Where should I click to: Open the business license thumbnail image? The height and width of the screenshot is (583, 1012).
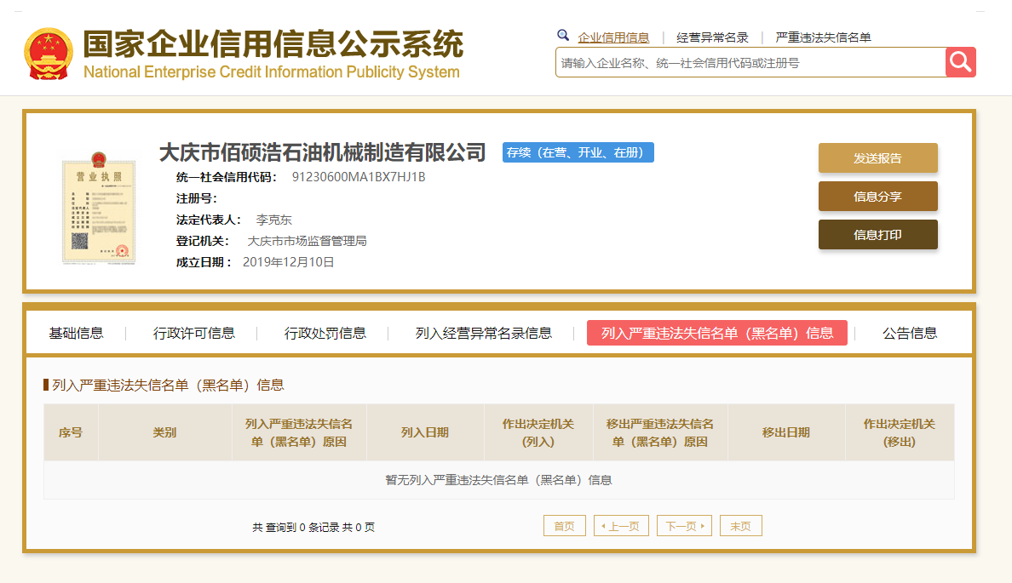pos(99,209)
